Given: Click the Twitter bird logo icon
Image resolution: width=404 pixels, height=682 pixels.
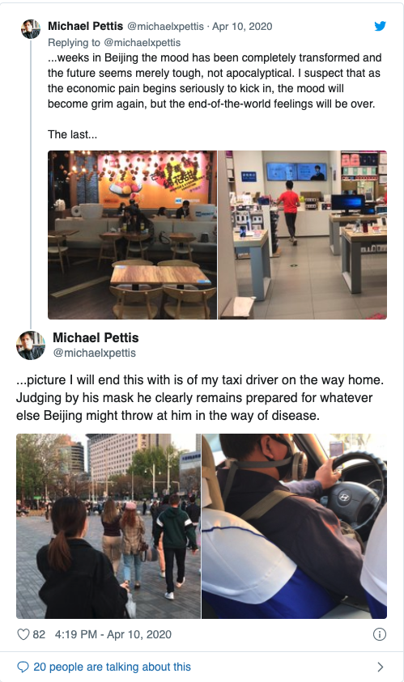Looking at the screenshot, I should [380, 26].
